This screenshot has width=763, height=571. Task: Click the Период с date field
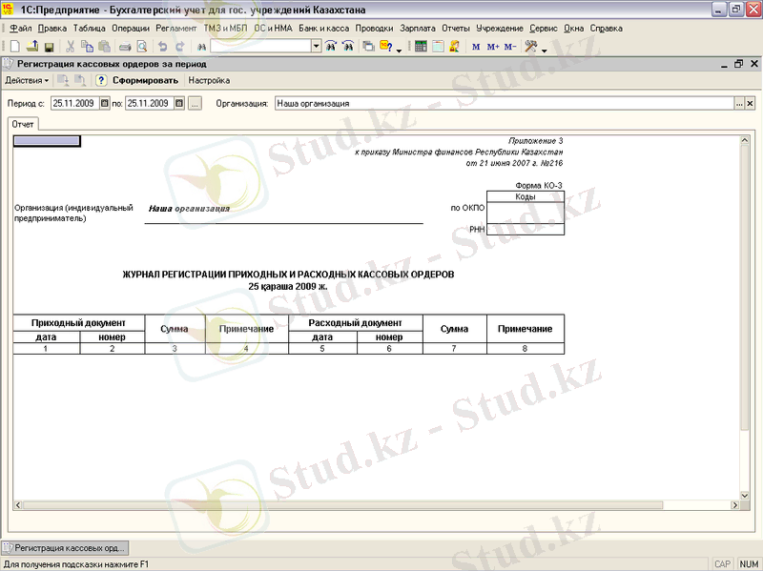(75, 103)
